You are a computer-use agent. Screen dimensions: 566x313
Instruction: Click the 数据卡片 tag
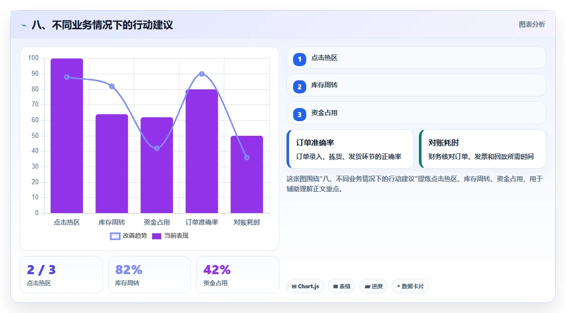coord(410,286)
